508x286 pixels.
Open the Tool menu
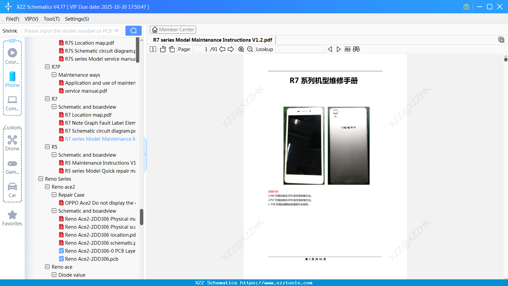tap(52, 19)
